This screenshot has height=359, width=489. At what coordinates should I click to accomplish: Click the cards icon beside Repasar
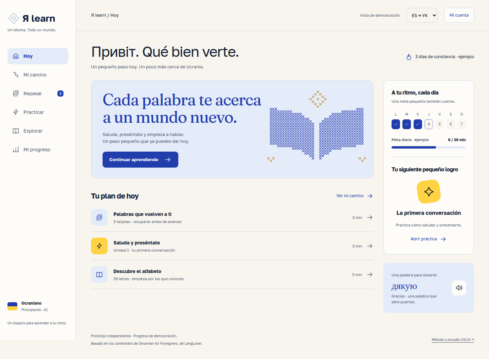(x=16, y=93)
